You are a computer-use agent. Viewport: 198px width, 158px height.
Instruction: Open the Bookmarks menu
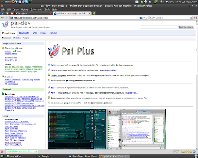pyautogui.click(x=36, y=9)
